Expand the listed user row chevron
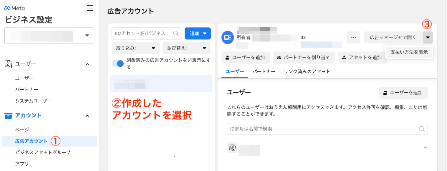 click(x=425, y=148)
